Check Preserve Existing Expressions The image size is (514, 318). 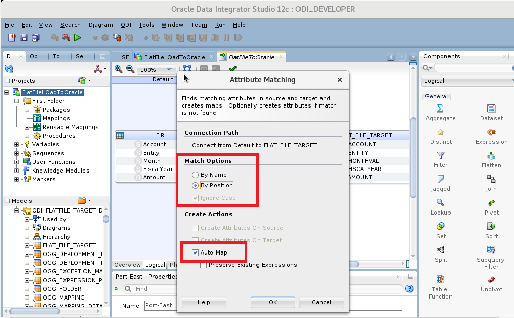(x=203, y=265)
